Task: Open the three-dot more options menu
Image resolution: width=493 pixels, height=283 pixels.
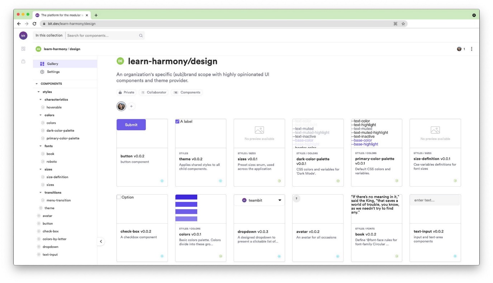Action: pyautogui.click(x=471, y=49)
